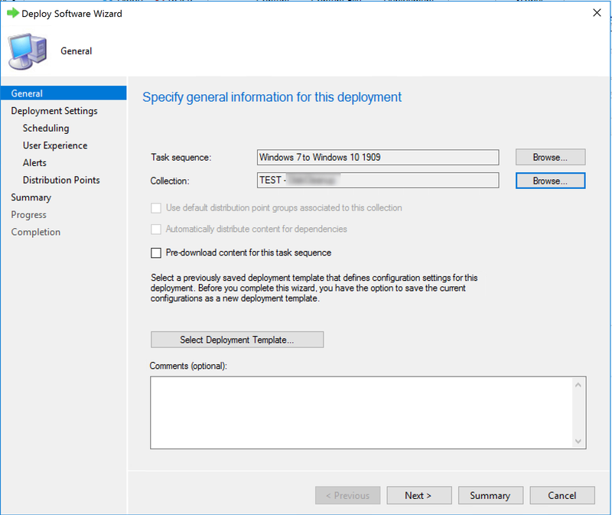
Task: Toggle Use default distribution point groups checkbox
Action: (156, 208)
